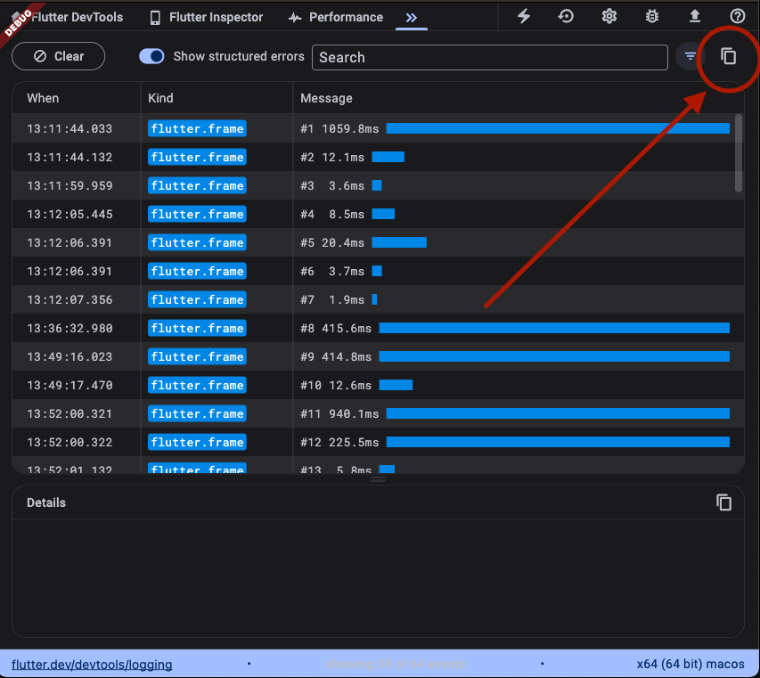Hot restart the app using the circular arrow icon

[566, 16]
